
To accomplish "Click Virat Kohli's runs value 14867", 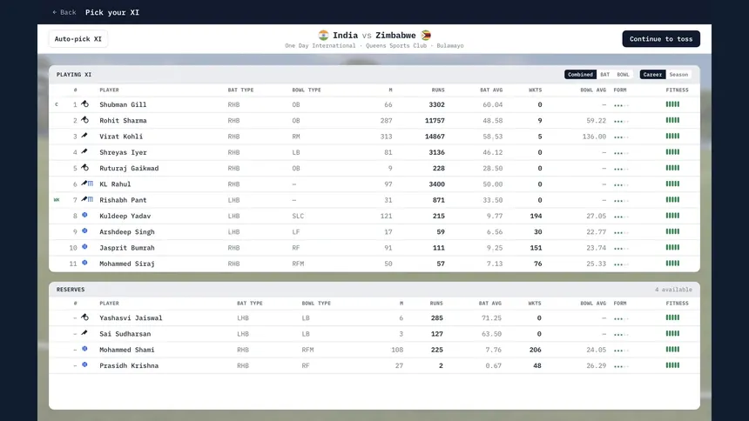I will point(435,137).
